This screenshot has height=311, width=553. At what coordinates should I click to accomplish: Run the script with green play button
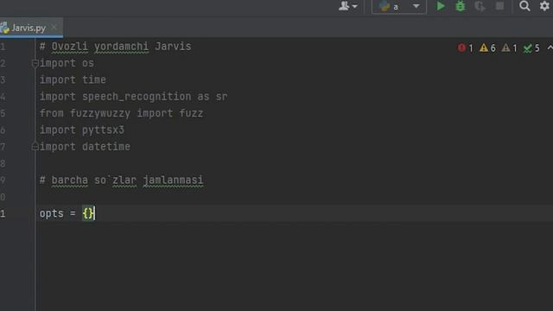tap(440, 6)
